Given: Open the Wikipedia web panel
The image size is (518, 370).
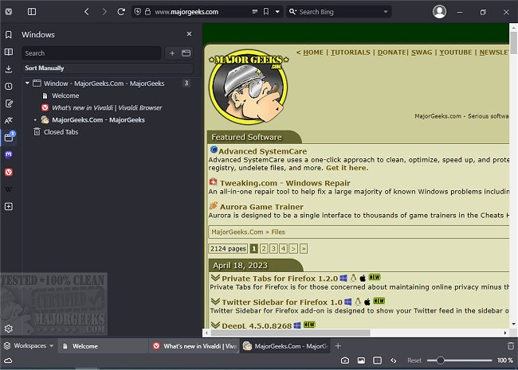Looking at the screenshot, I should click(x=8, y=189).
